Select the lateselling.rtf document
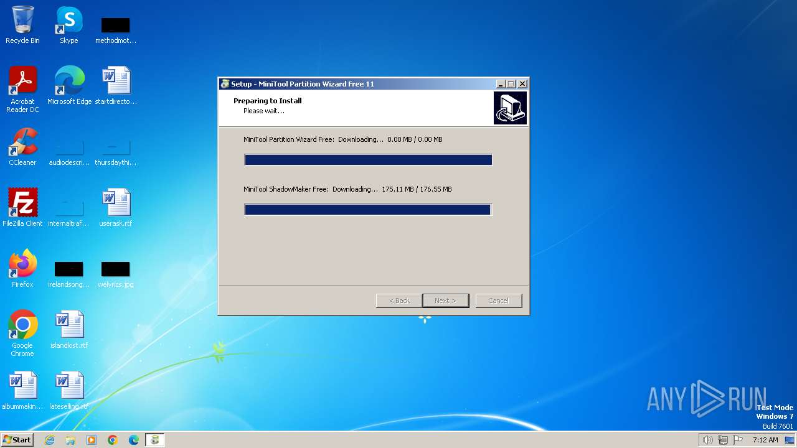 pyautogui.click(x=69, y=391)
